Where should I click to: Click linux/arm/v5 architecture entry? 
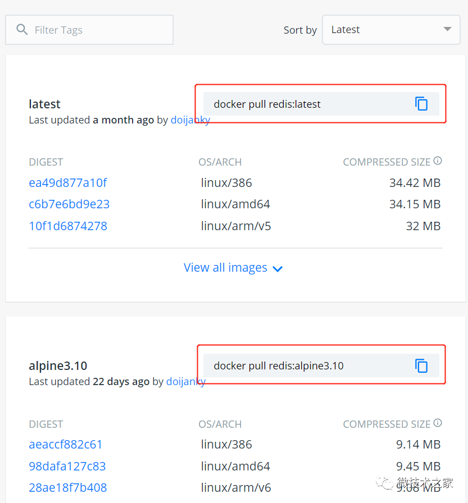coord(236,226)
